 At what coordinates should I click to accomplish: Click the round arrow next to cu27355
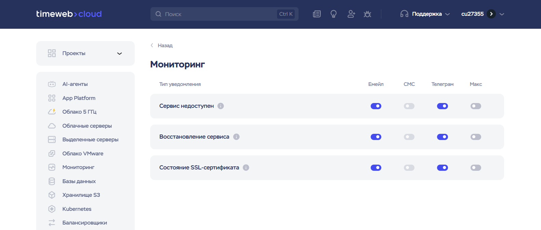point(491,14)
